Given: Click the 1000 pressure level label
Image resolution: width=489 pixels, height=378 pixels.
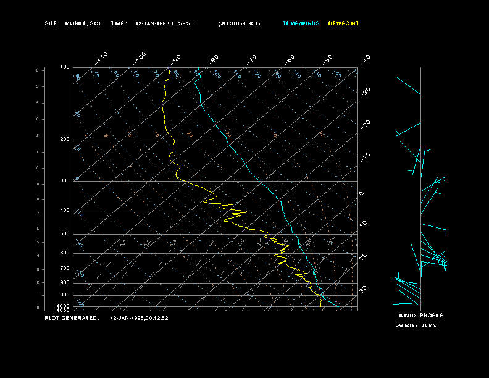Looking at the screenshot, I should click(64, 306).
